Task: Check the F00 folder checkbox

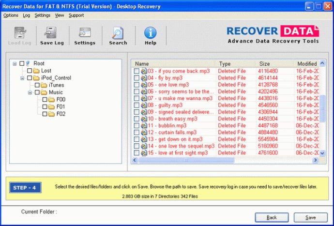Action: click(45, 100)
